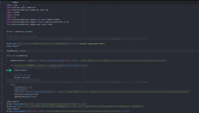Click the 'import random' statement

click(13, 12)
